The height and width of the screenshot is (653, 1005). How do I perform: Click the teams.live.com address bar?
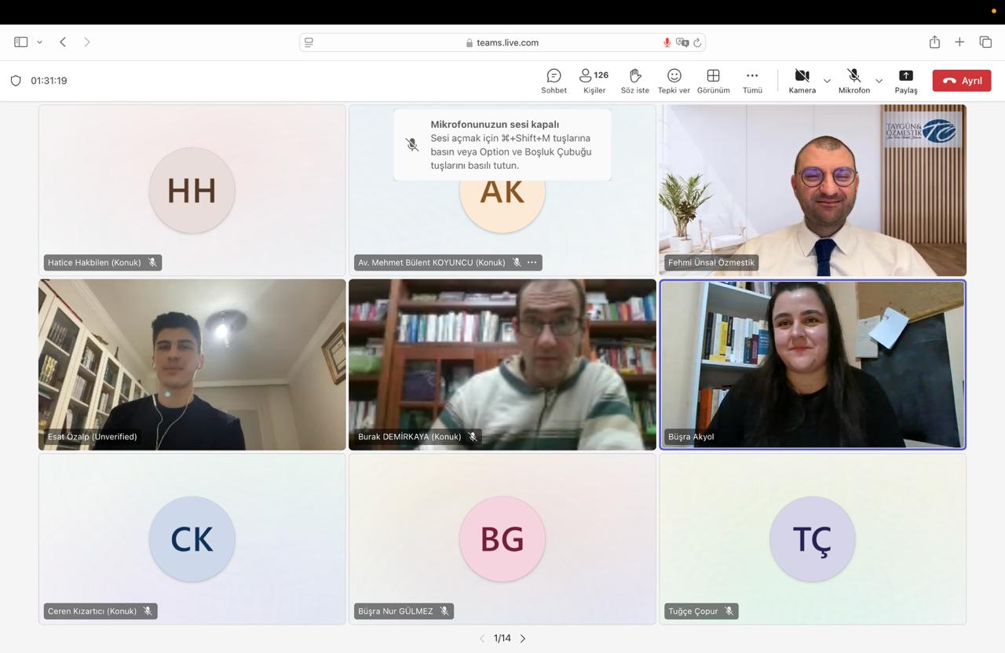pyautogui.click(x=502, y=42)
